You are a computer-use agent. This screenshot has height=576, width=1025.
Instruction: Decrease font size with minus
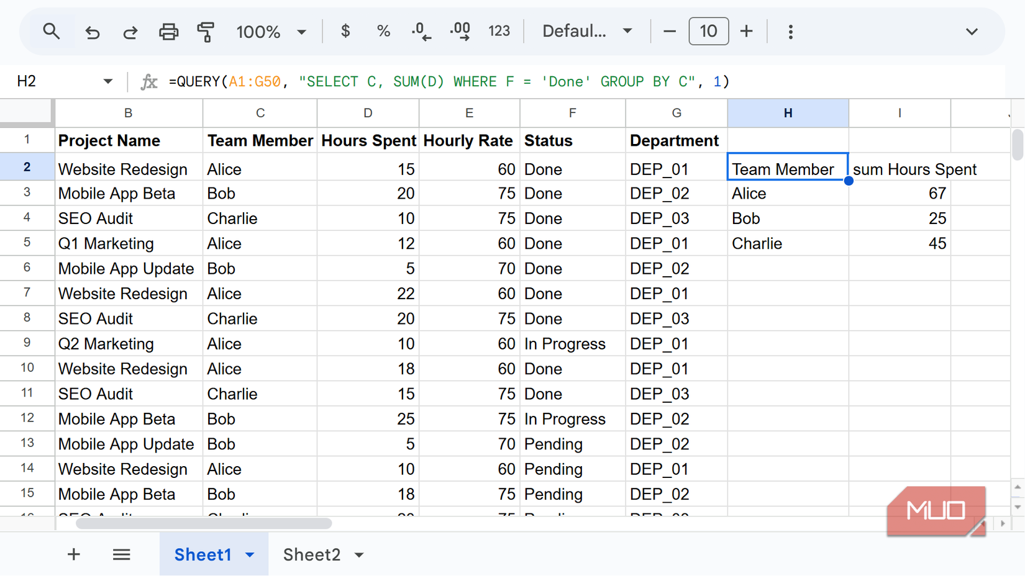click(669, 31)
